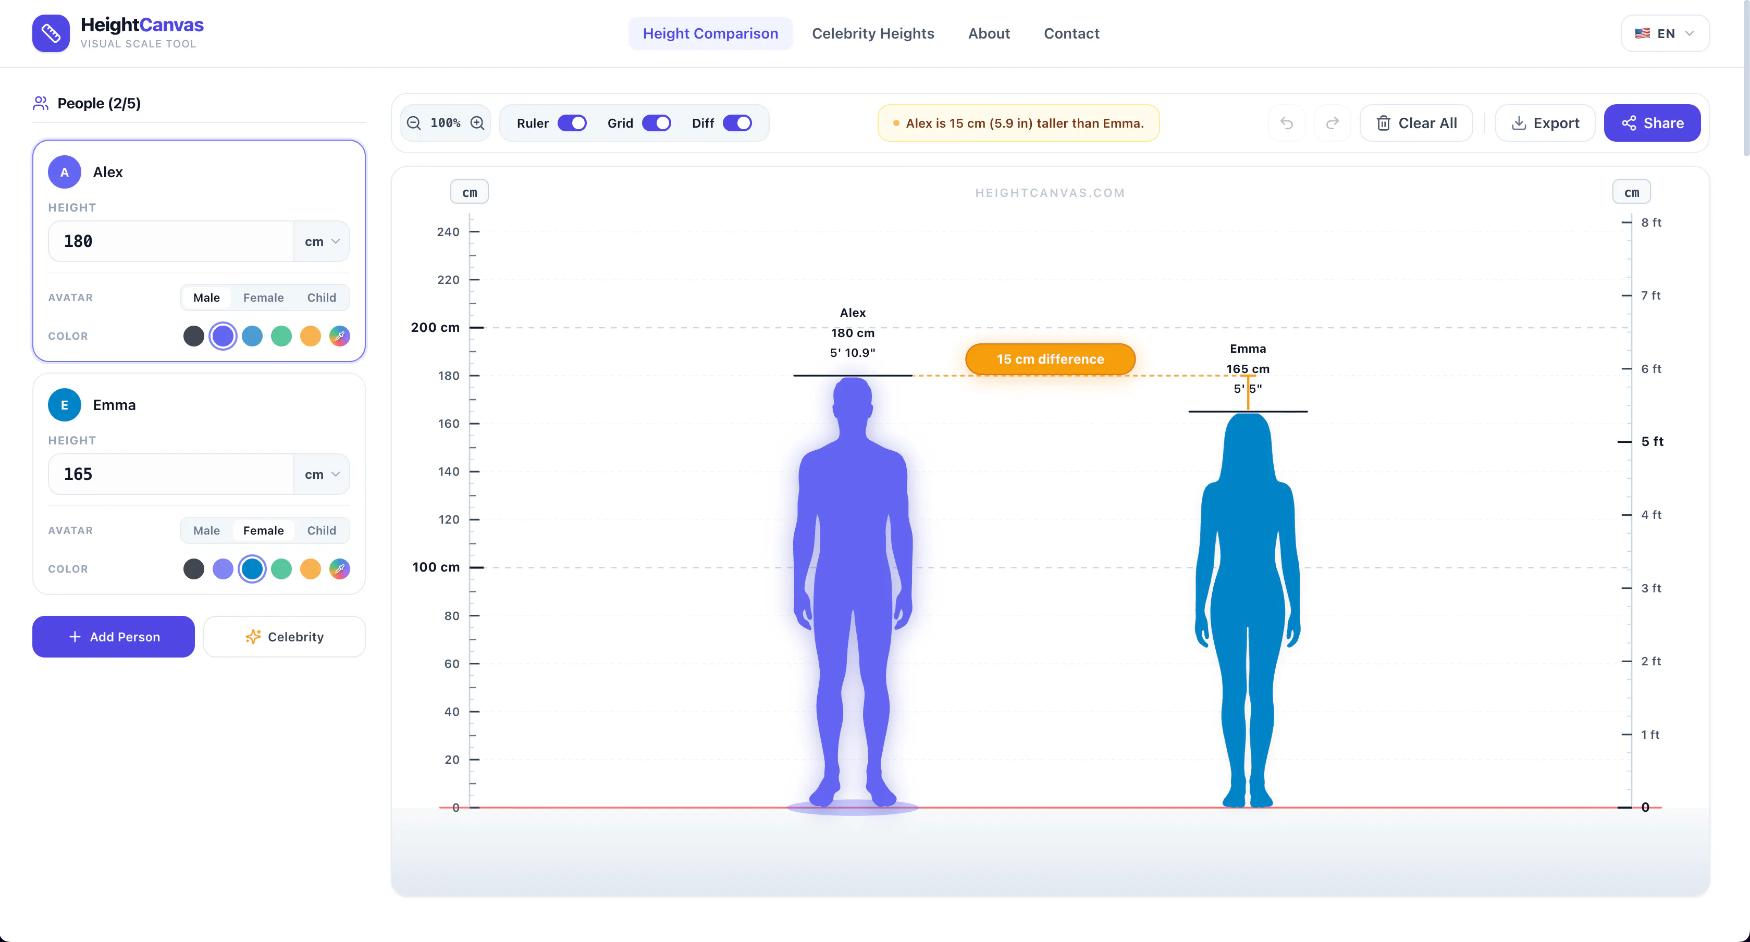Screen dimensions: 1750x942
Task: Click the left ruler cm unit badge
Action: point(470,193)
